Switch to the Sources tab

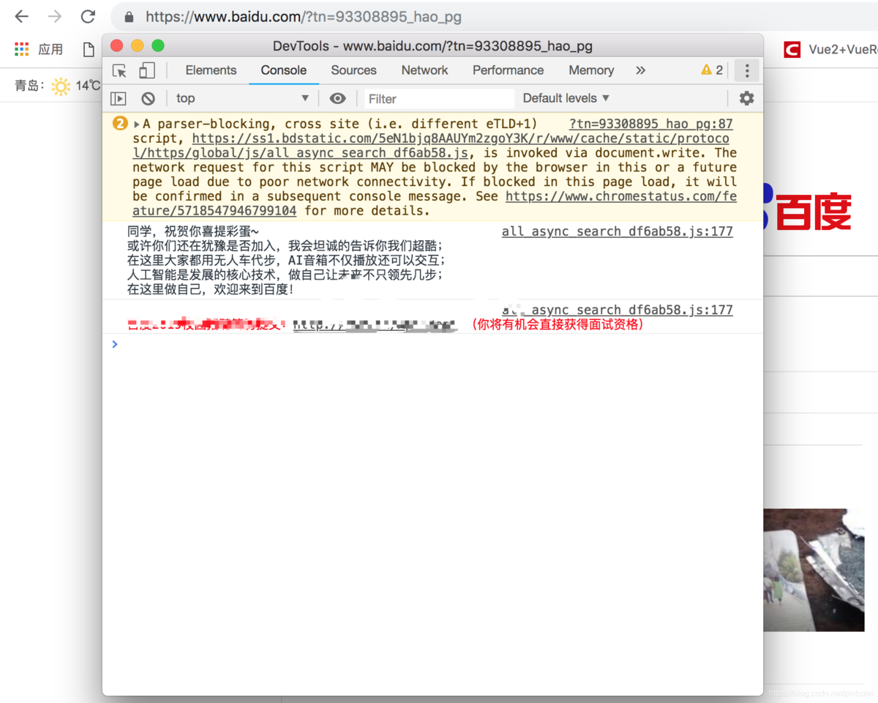[353, 70]
